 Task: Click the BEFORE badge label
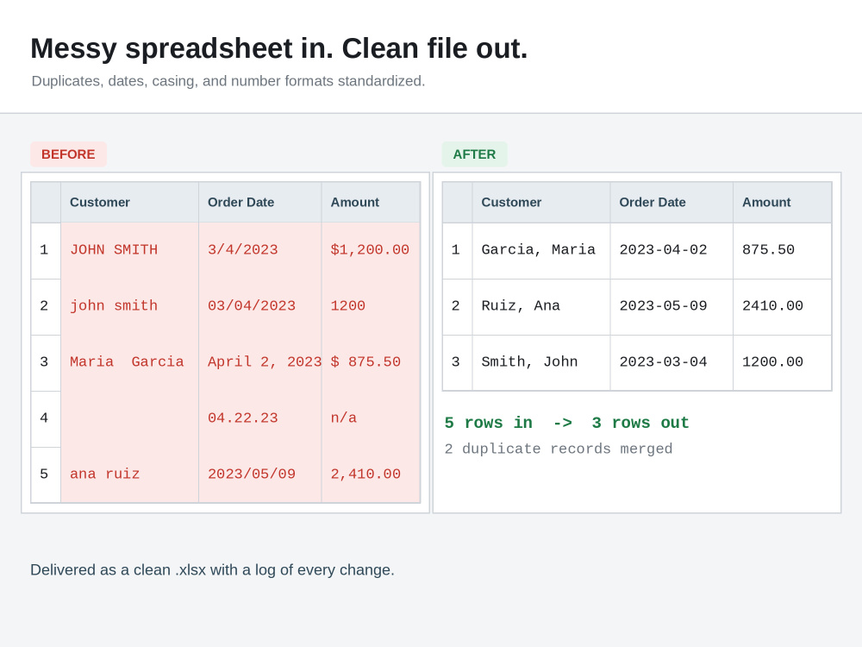coord(68,154)
